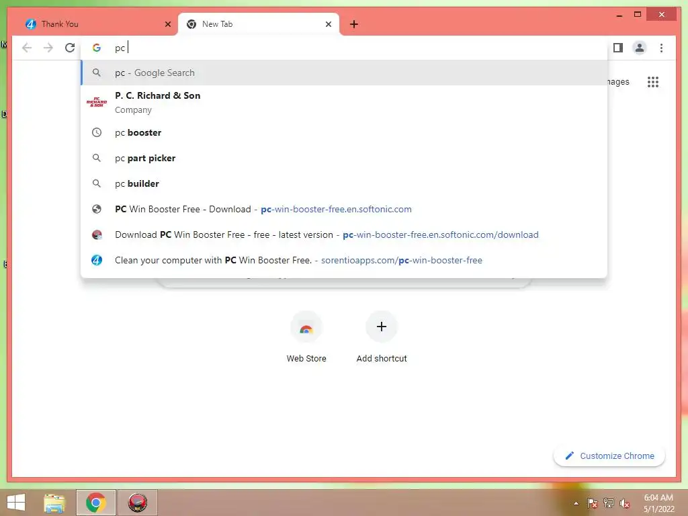Click blue 4 favicon beside sorentioapps suggestion
The height and width of the screenshot is (516, 688).
[97, 260]
